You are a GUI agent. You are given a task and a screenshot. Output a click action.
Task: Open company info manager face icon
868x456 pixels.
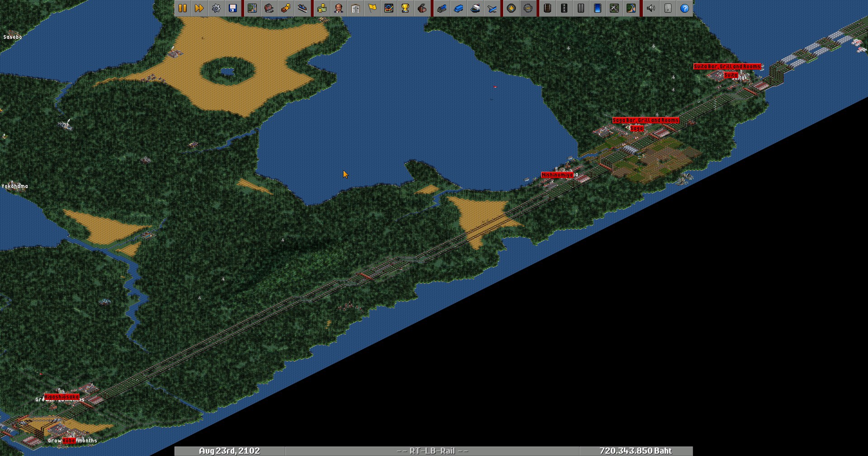pyautogui.click(x=339, y=8)
